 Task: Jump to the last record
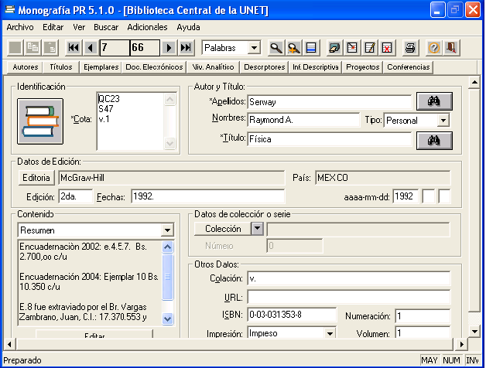click(186, 48)
